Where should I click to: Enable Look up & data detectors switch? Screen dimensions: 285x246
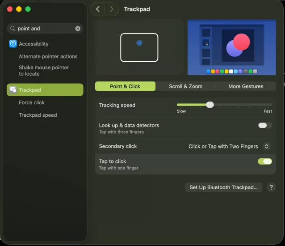264,126
